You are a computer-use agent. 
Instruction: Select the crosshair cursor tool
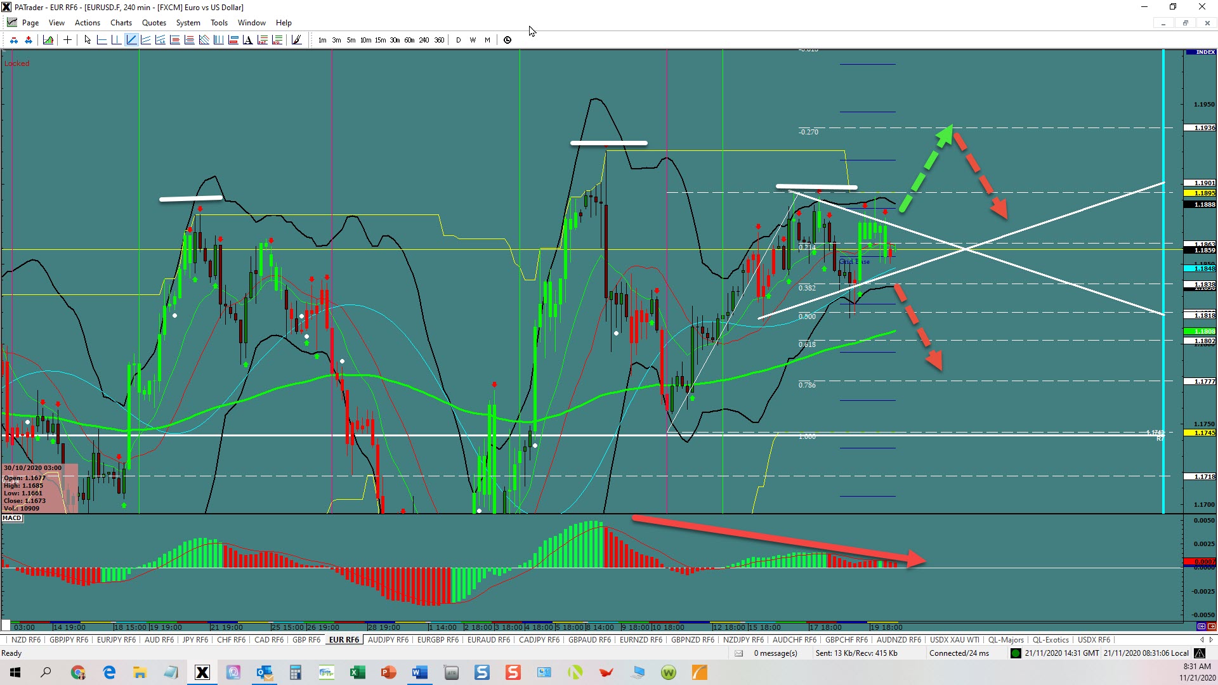(67, 40)
